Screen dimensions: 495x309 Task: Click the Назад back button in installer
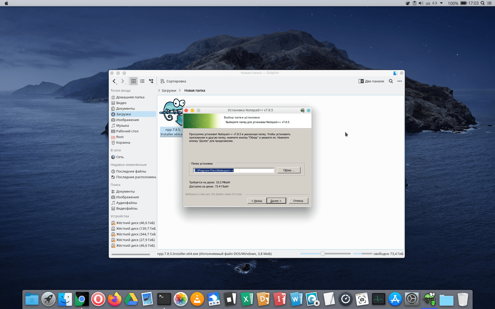(257, 201)
